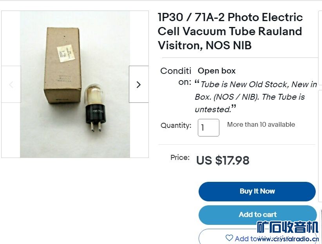Click the previous image arrow
322x244 pixels.
coord(11,84)
